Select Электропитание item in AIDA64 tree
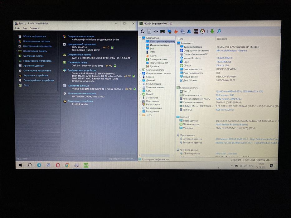291x218 pixels. tap(158, 59)
